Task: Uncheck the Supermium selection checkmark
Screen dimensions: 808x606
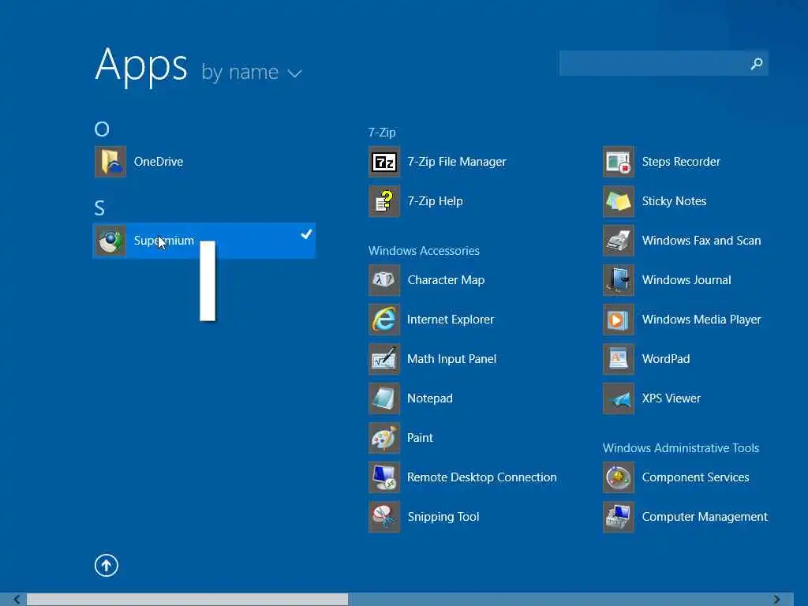Action: click(307, 234)
